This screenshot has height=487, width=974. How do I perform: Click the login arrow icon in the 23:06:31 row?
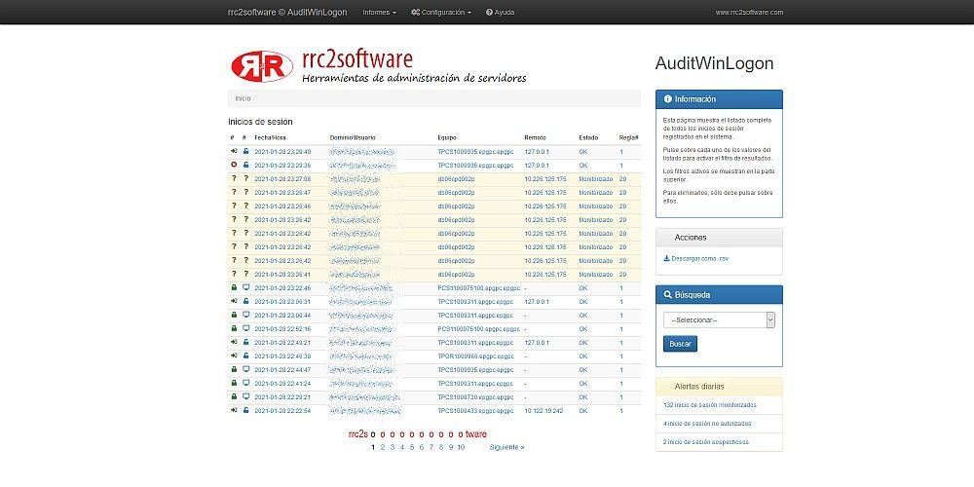pyautogui.click(x=234, y=301)
